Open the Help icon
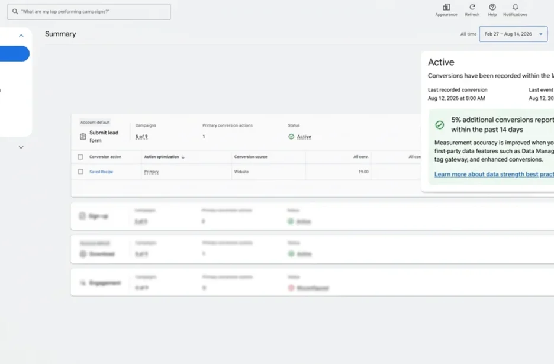This screenshot has height=364, width=554. [492, 7]
